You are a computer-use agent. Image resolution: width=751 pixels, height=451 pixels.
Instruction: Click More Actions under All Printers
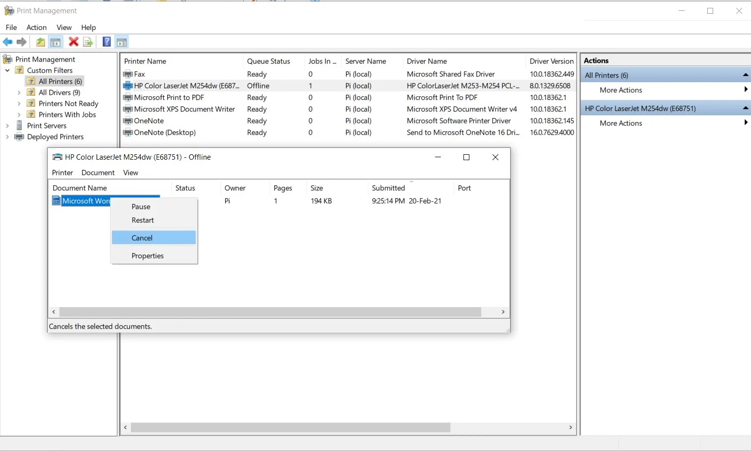coord(620,90)
